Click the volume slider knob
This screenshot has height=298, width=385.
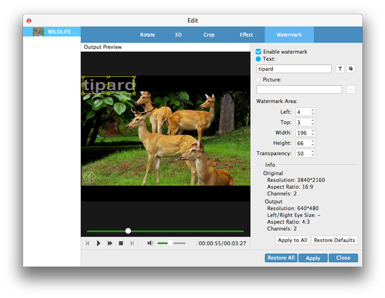(x=170, y=243)
